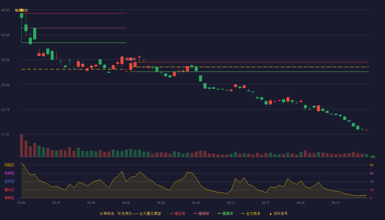This screenshot has width=385, height=220.
Task: Toggle the 强弱线 legend series
Action: (201, 213)
